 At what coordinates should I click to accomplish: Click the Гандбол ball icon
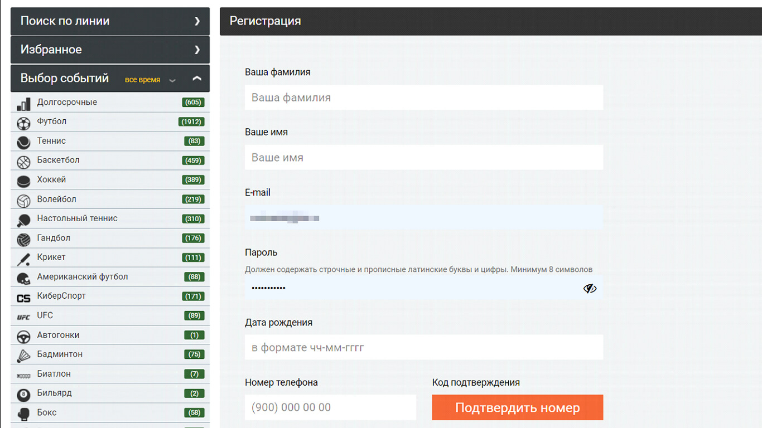point(23,240)
